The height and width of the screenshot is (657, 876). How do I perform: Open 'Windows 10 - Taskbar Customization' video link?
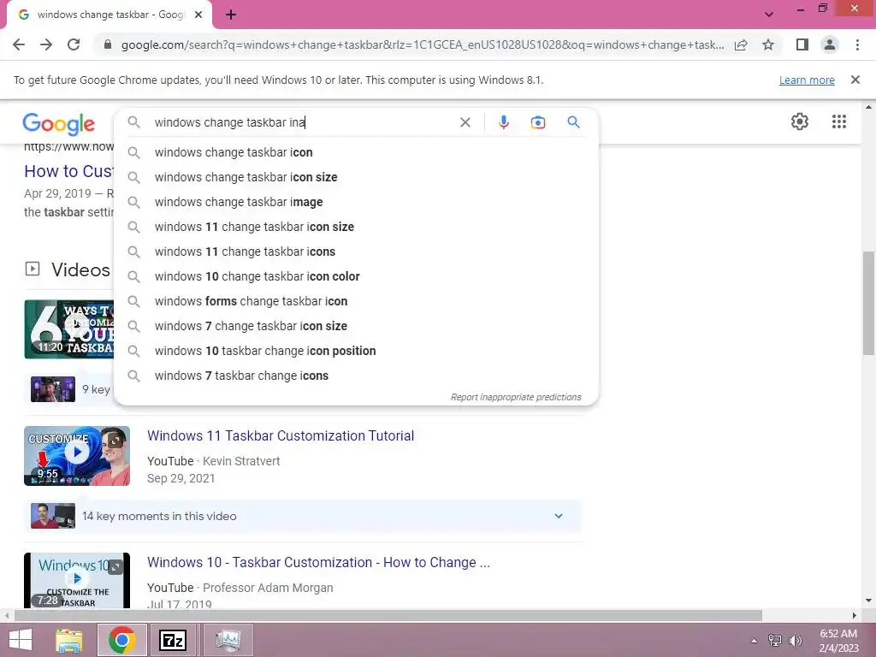coord(318,563)
